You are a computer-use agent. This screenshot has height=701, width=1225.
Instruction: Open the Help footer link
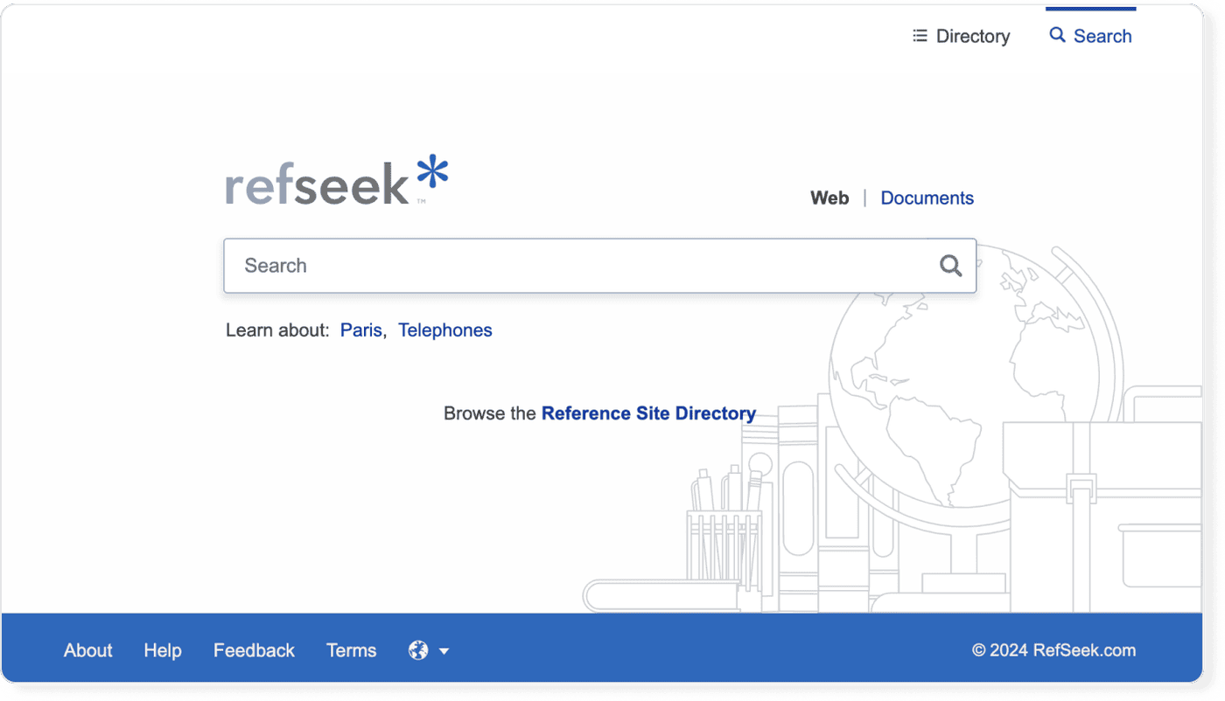pyautogui.click(x=163, y=650)
